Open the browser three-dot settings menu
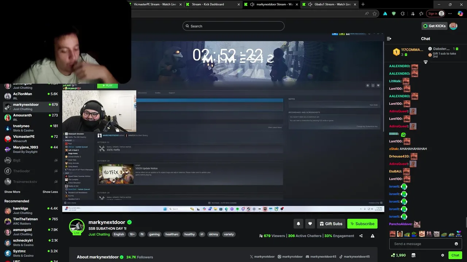Image resolution: width=467 pixels, height=262 pixels. 450,13
